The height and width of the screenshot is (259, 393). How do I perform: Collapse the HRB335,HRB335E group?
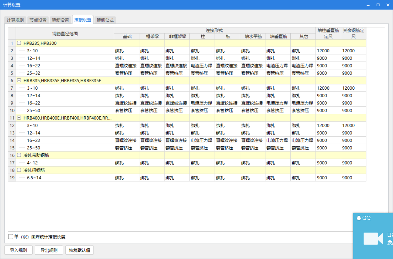(x=19, y=80)
